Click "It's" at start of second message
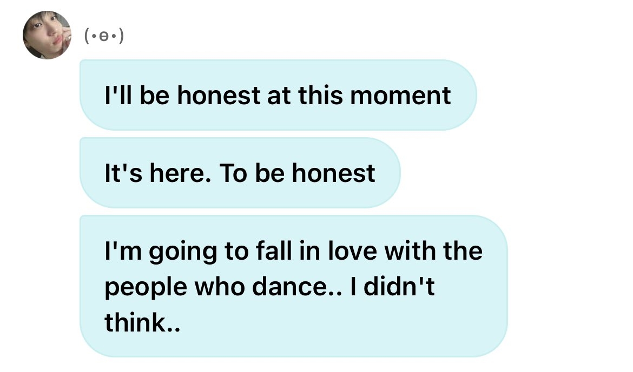Image resolution: width=633 pixels, height=372 pixels. [x=123, y=173]
